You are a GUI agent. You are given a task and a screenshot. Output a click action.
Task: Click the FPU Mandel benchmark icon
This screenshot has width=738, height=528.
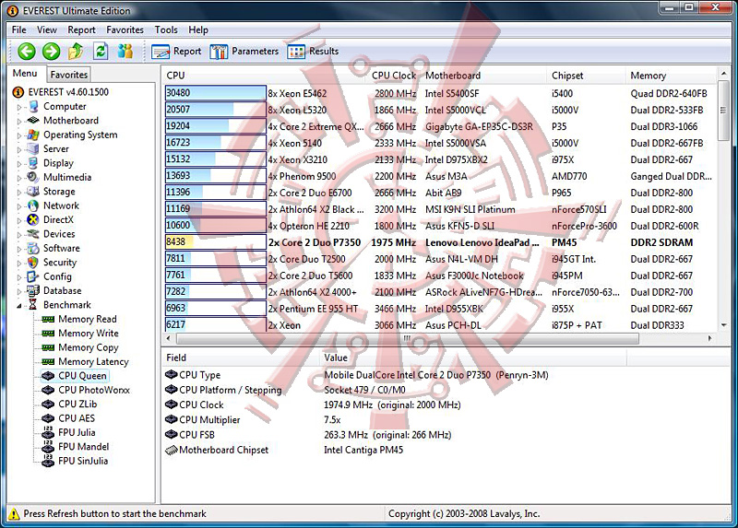[48, 447]
